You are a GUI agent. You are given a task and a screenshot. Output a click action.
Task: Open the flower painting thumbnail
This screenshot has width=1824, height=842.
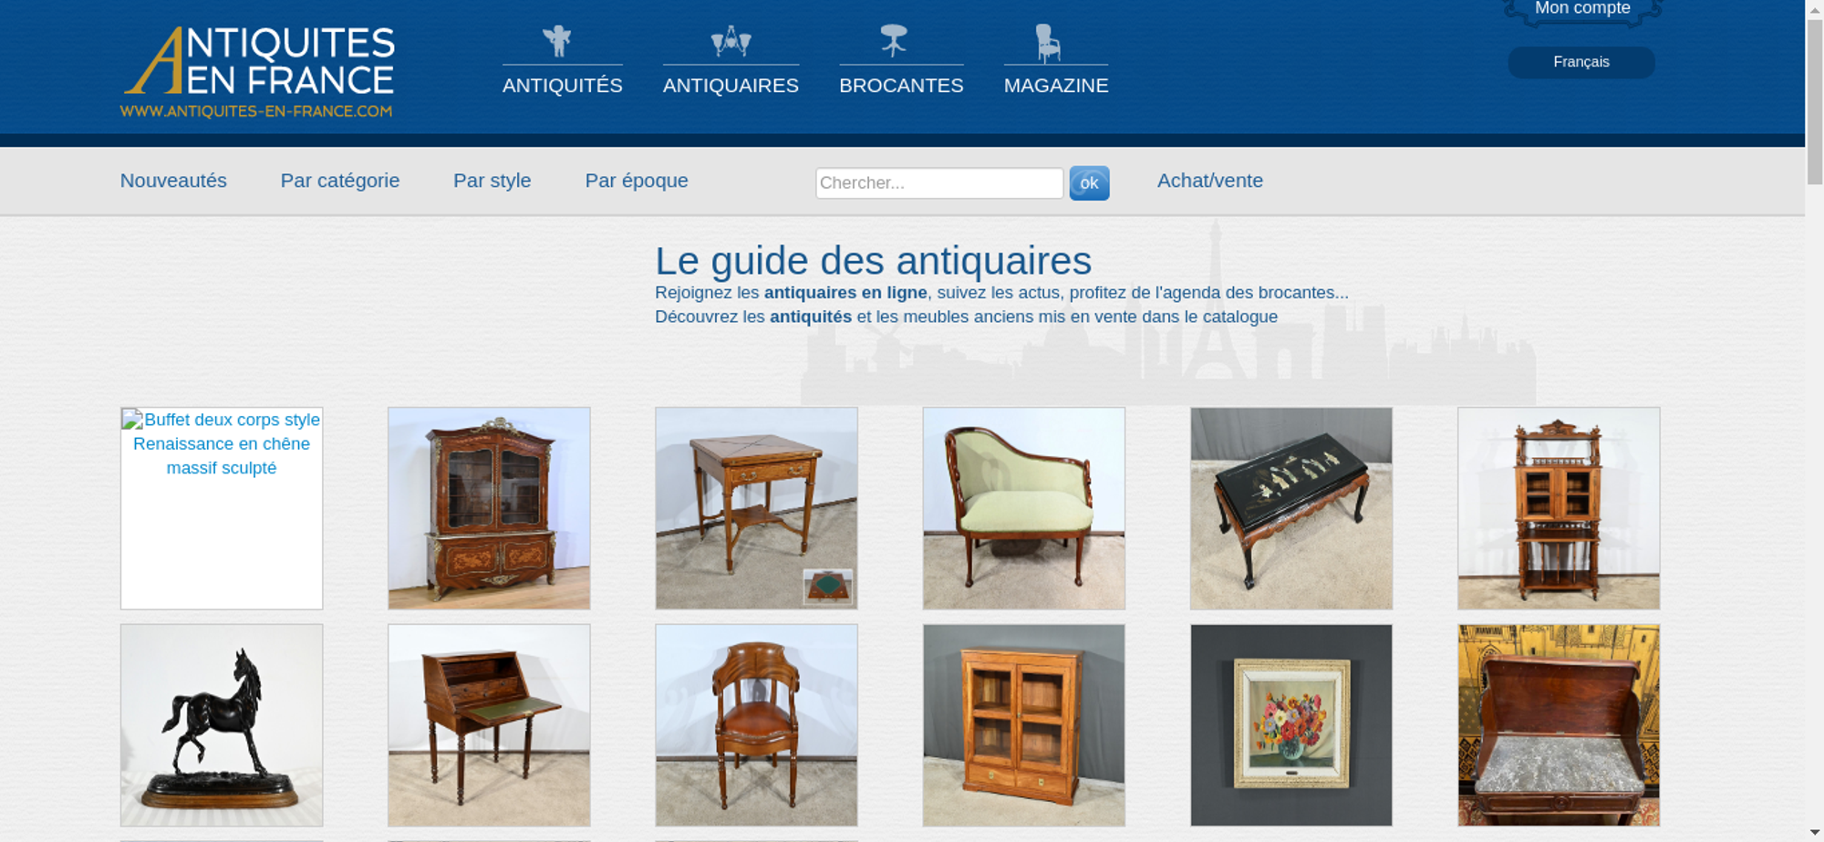1291,725
